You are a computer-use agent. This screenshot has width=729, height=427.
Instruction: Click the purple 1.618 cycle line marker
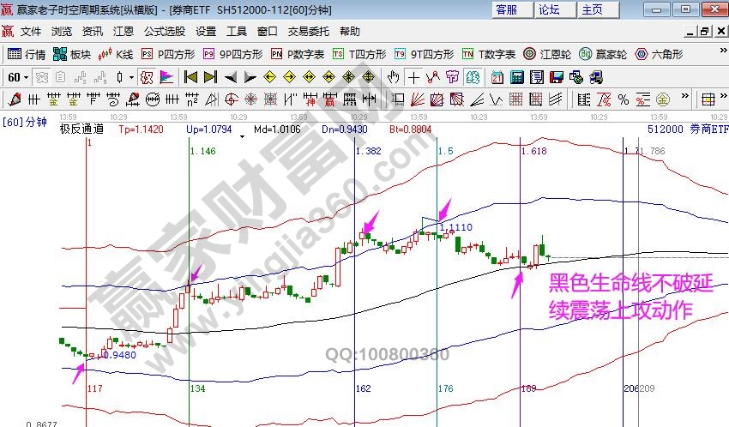pos(533,151)
